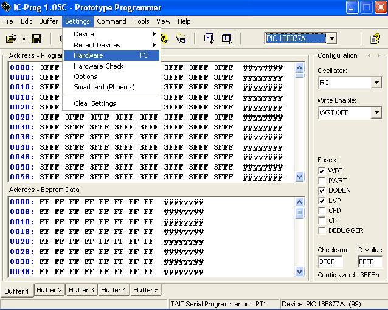
Task: Open the Buffer menu
Action: tap(48, 21)
